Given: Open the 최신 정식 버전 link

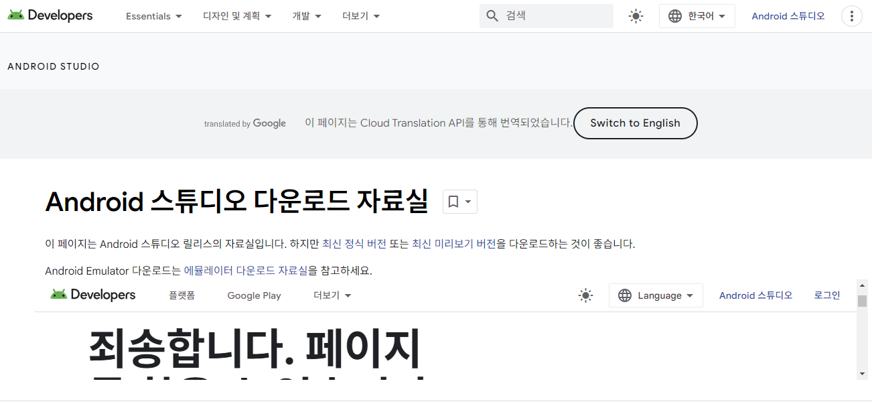Looking at the screenshot, I should pos(354,244).
